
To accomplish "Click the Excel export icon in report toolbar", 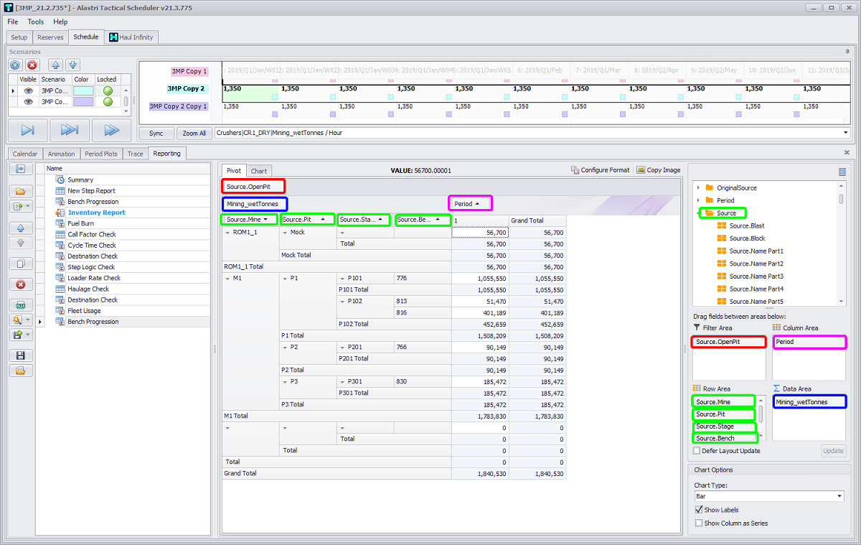I will [x=21, y=304].
